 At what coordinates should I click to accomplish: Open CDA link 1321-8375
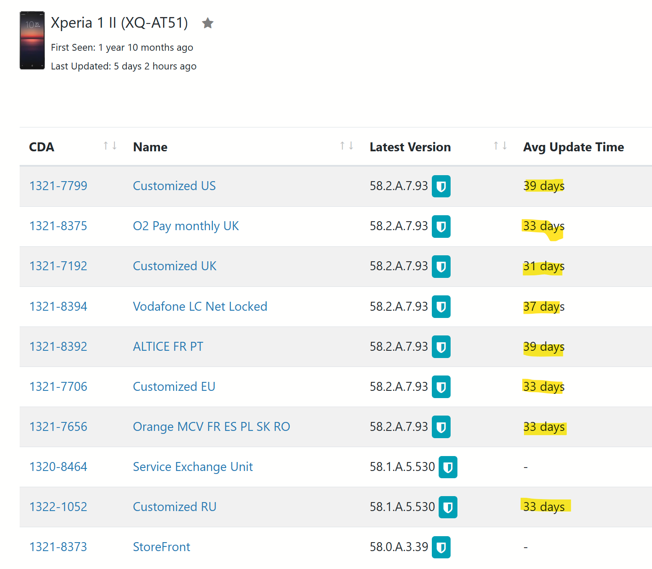click(x=58, y=226)
